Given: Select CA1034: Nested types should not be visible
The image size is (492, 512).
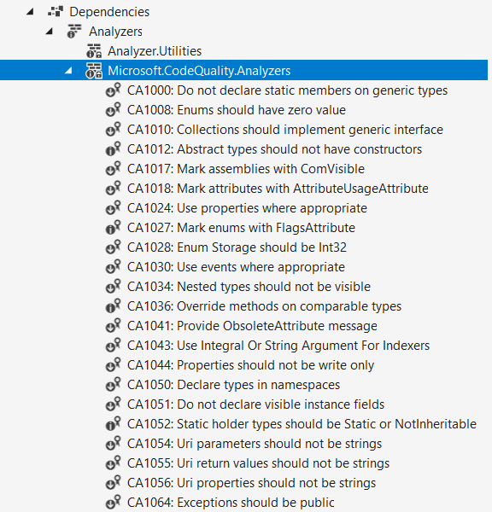Looking at the screenshot, I should pyautogui.click(x=249, y=287).
